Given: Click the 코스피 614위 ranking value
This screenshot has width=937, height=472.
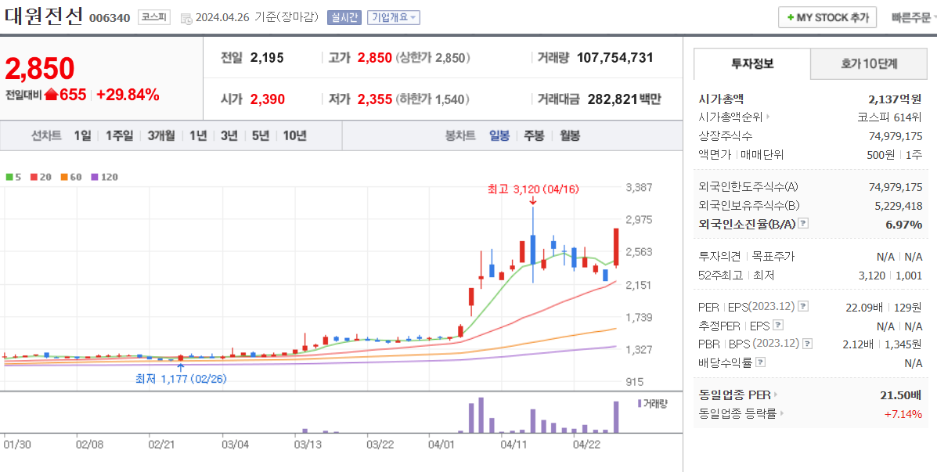Looking at the screenshot, I should 890,117.
